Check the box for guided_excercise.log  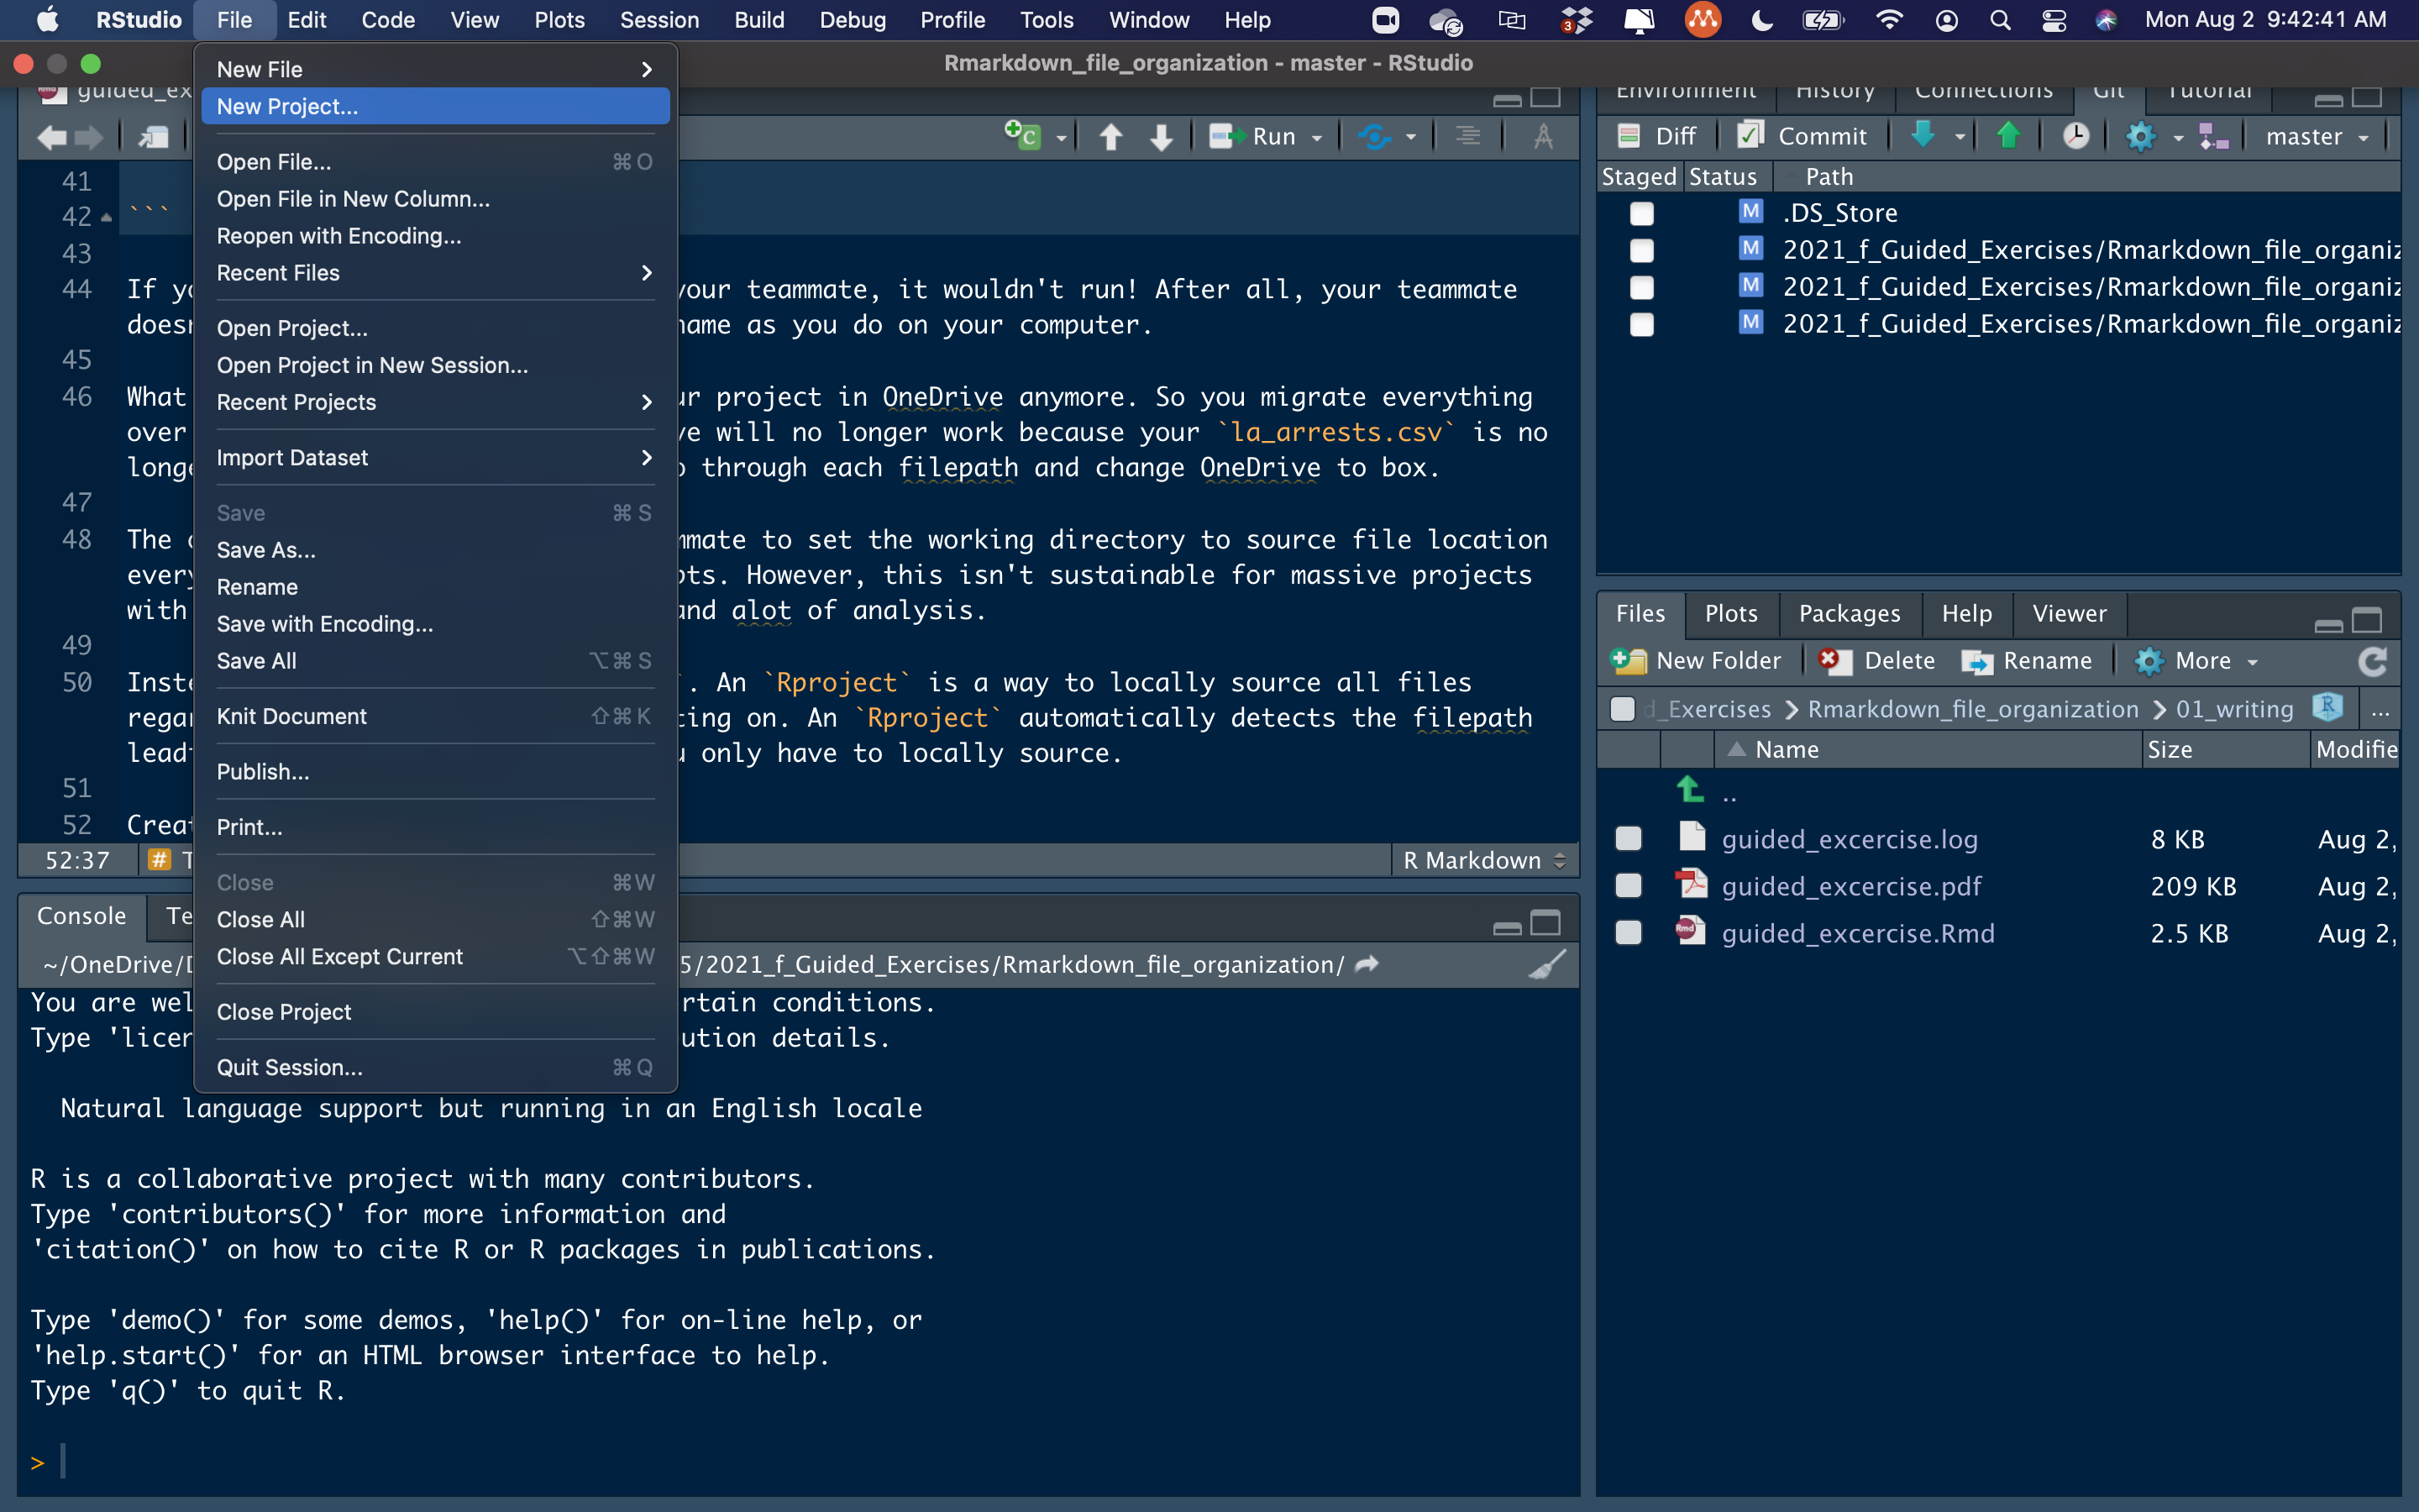point(1629,838)
